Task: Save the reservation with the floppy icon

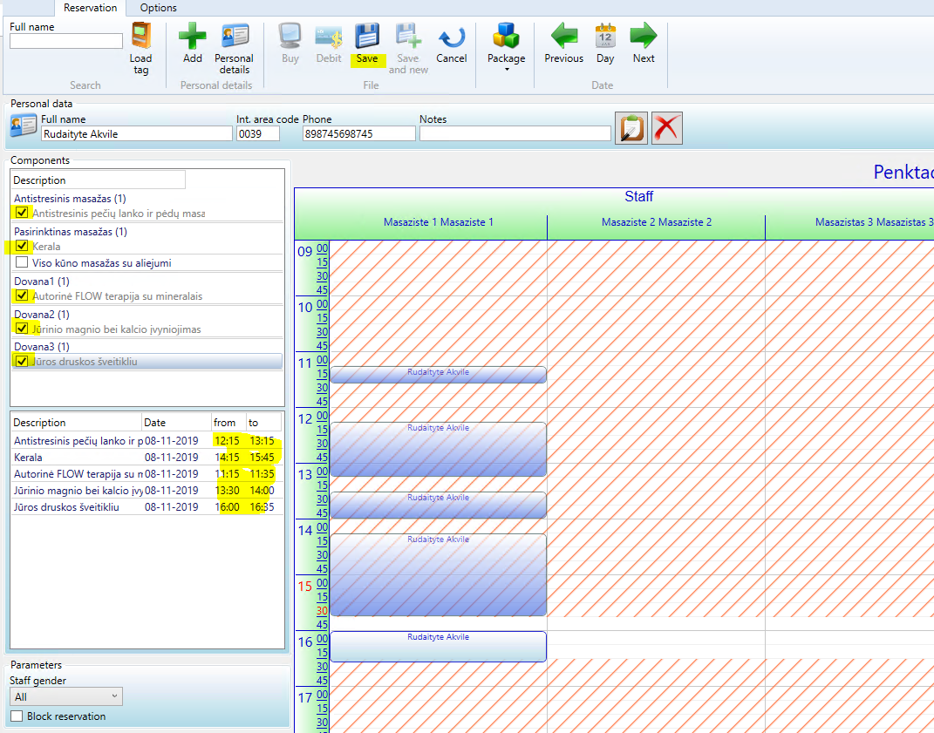Action: coord(367,37)
